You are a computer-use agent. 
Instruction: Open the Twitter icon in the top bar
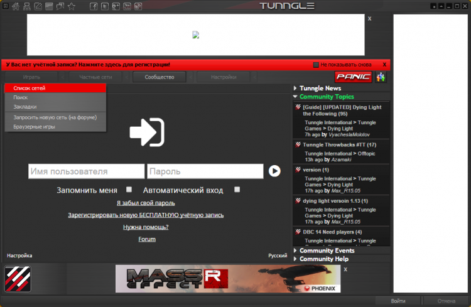[x=104, y=6]
